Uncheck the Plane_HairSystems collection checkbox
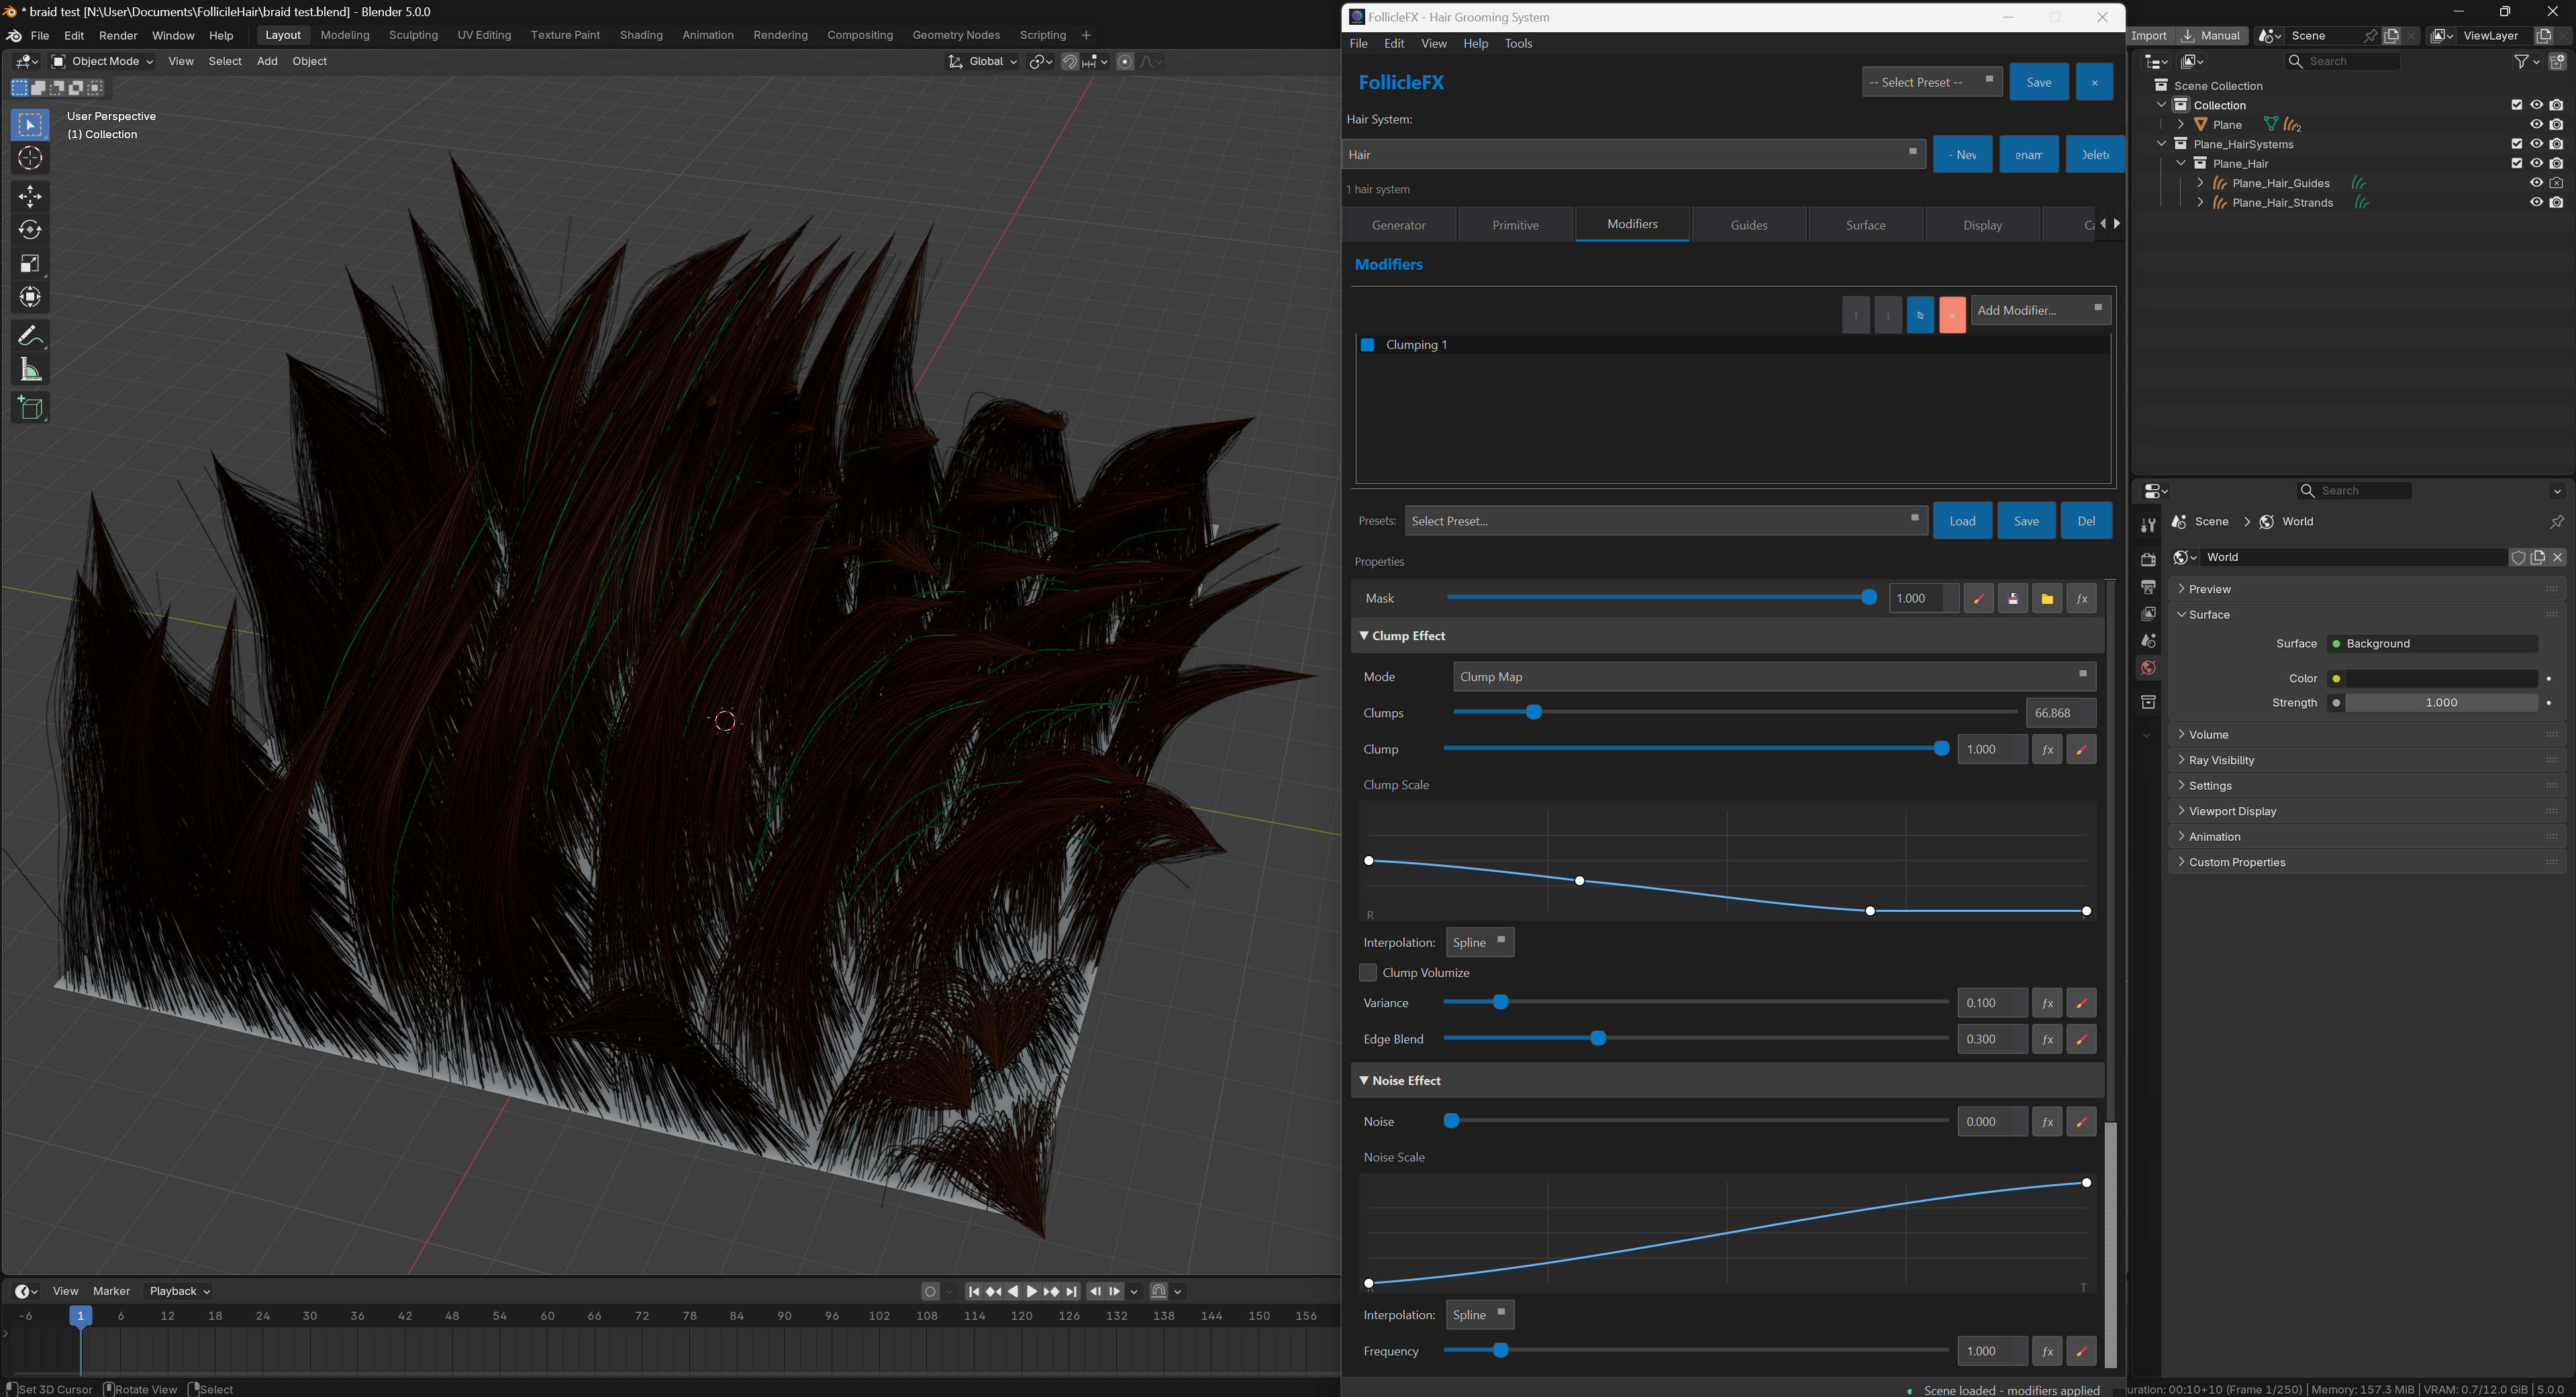Screen dimensions: 2576x1397 click(2518, 144)
